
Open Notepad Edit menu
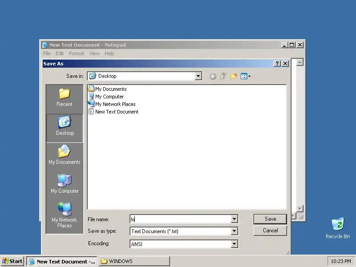[x=60, y=53]
